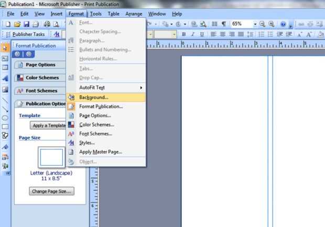Choose Styles from the Format menu
Viewport: 325px width, 227px height.
pyautogui.click(x=106, y=143)
